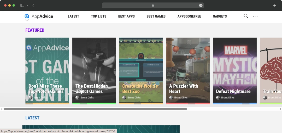The height and width of the screenshot is (133, 282).
Task: Click the browser sidebar toggle icon
Action: point(22,5)
